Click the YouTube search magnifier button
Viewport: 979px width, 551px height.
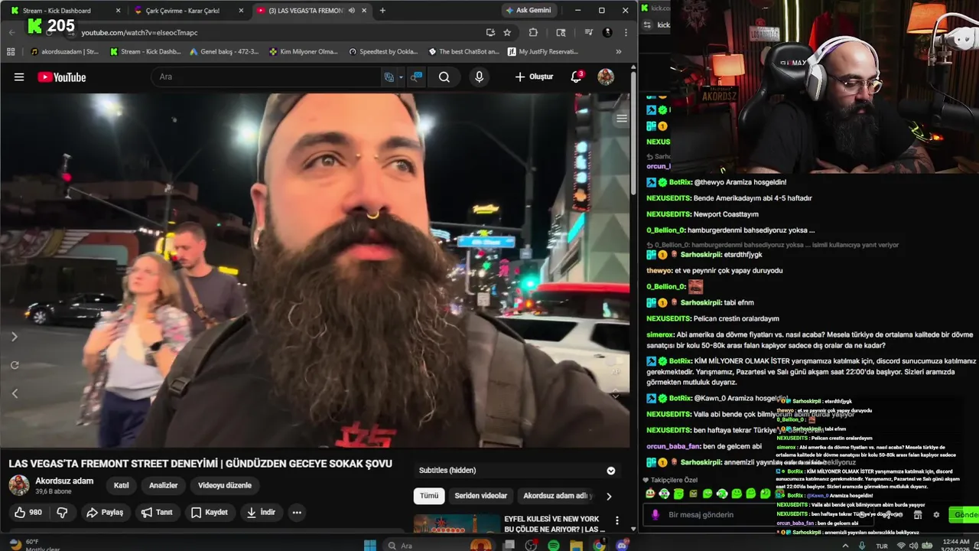(x=444, y=77)
